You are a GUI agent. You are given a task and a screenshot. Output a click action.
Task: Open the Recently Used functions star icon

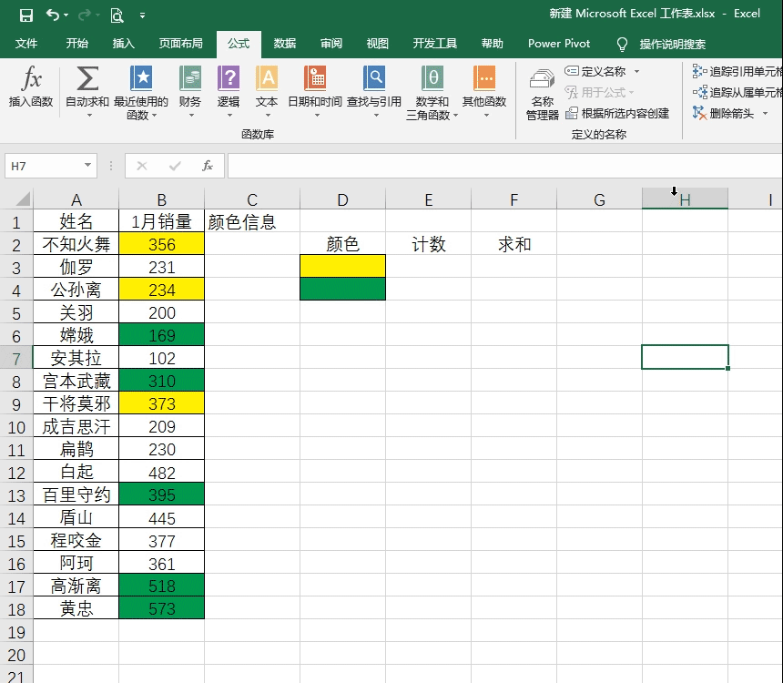coord(141,78)
